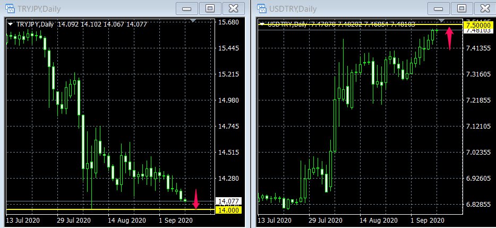Click the 7.41355 price axis value
This screenshot has height=228, width=496.
(x=478, y=48)
